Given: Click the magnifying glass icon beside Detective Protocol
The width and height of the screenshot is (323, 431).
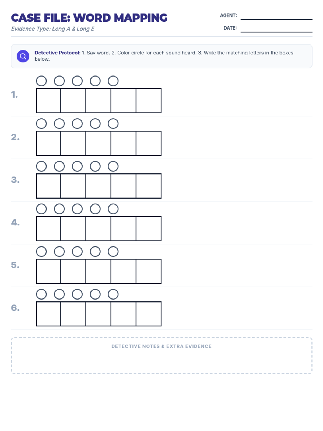Looking at the screenshot, I should point(23,56).
